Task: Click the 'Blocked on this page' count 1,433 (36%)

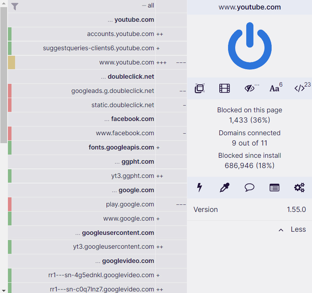Action: [249, 120]
